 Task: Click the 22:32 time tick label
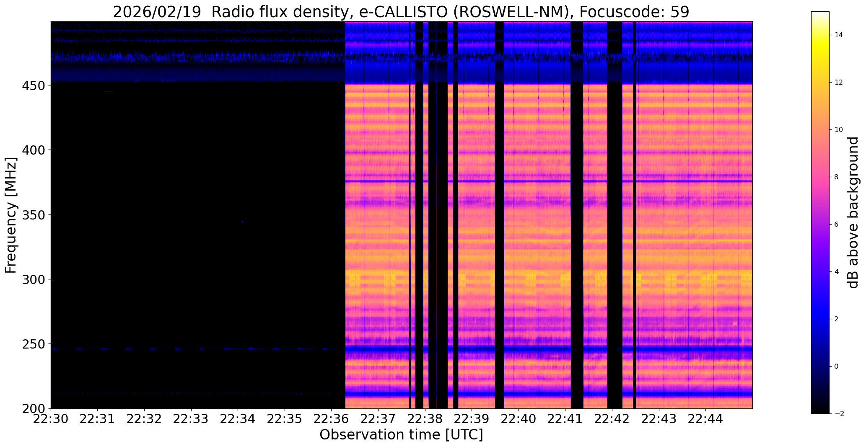[145, 419]
